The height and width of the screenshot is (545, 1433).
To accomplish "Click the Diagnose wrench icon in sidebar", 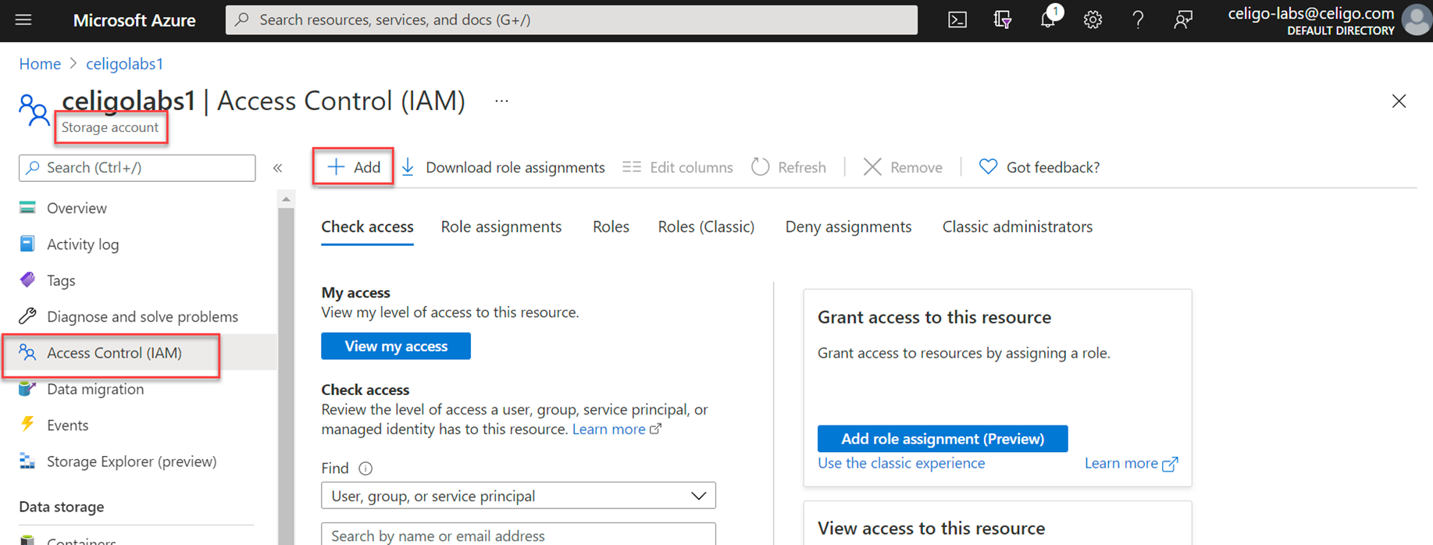I will coord(27,316).
